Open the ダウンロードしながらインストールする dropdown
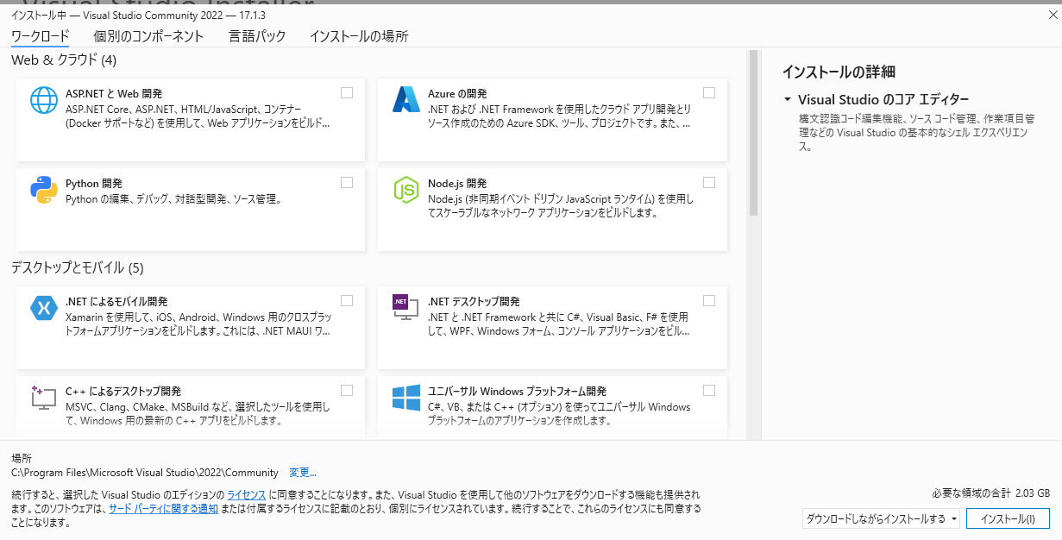This screenshot has height=540, width=1062. click(881, 518)
